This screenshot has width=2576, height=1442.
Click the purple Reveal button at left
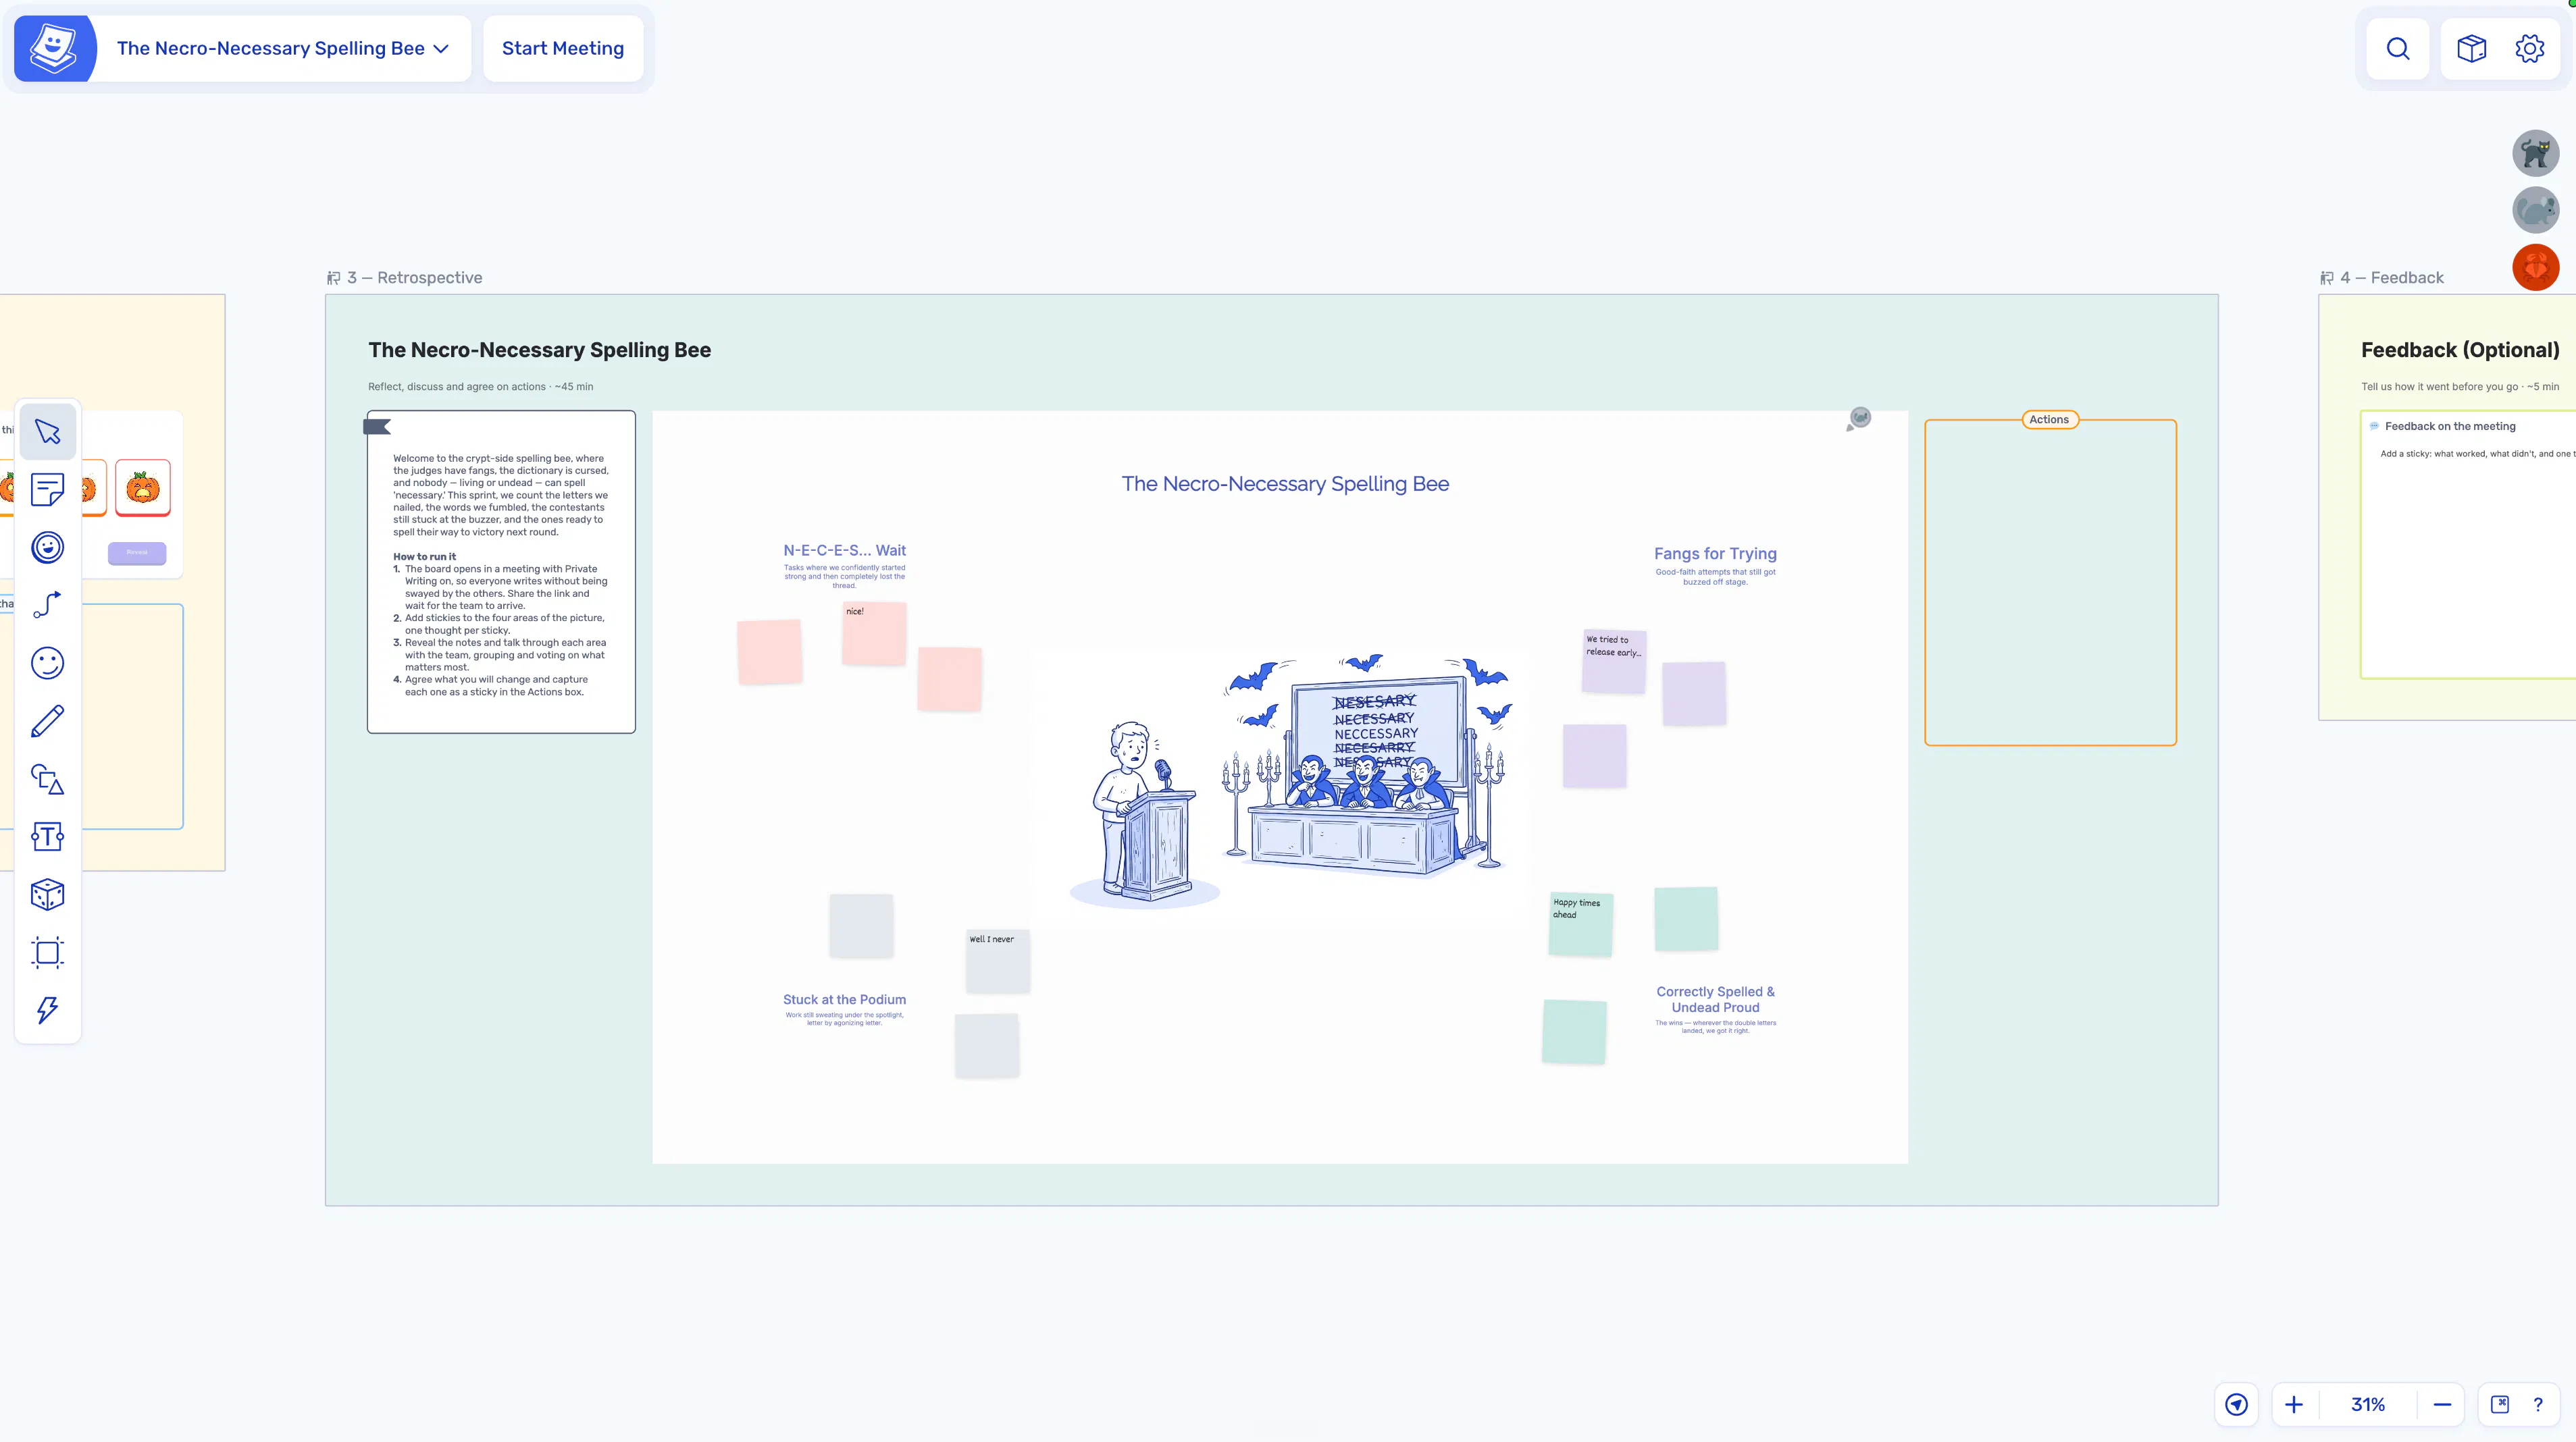(x=137, y=553)
